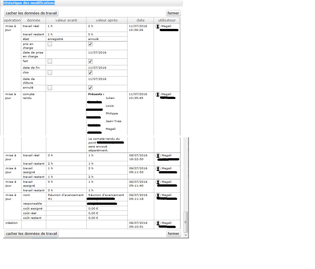This screenshot has width=315, height=269.
Task: Click user avatar beside 08/07/2016 18:22:50 entry
Action: pos(158,155)
